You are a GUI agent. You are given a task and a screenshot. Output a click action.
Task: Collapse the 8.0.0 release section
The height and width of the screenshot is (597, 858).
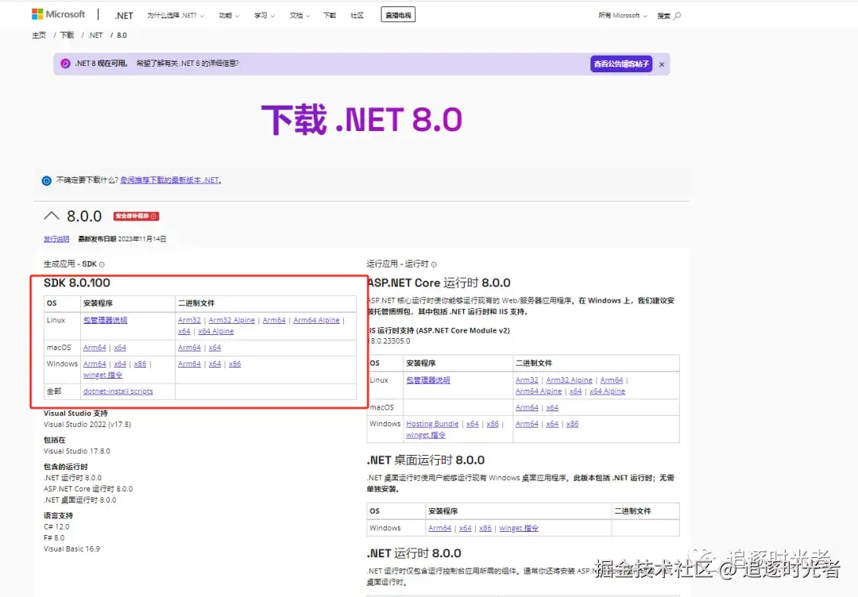tap(52, 216)
